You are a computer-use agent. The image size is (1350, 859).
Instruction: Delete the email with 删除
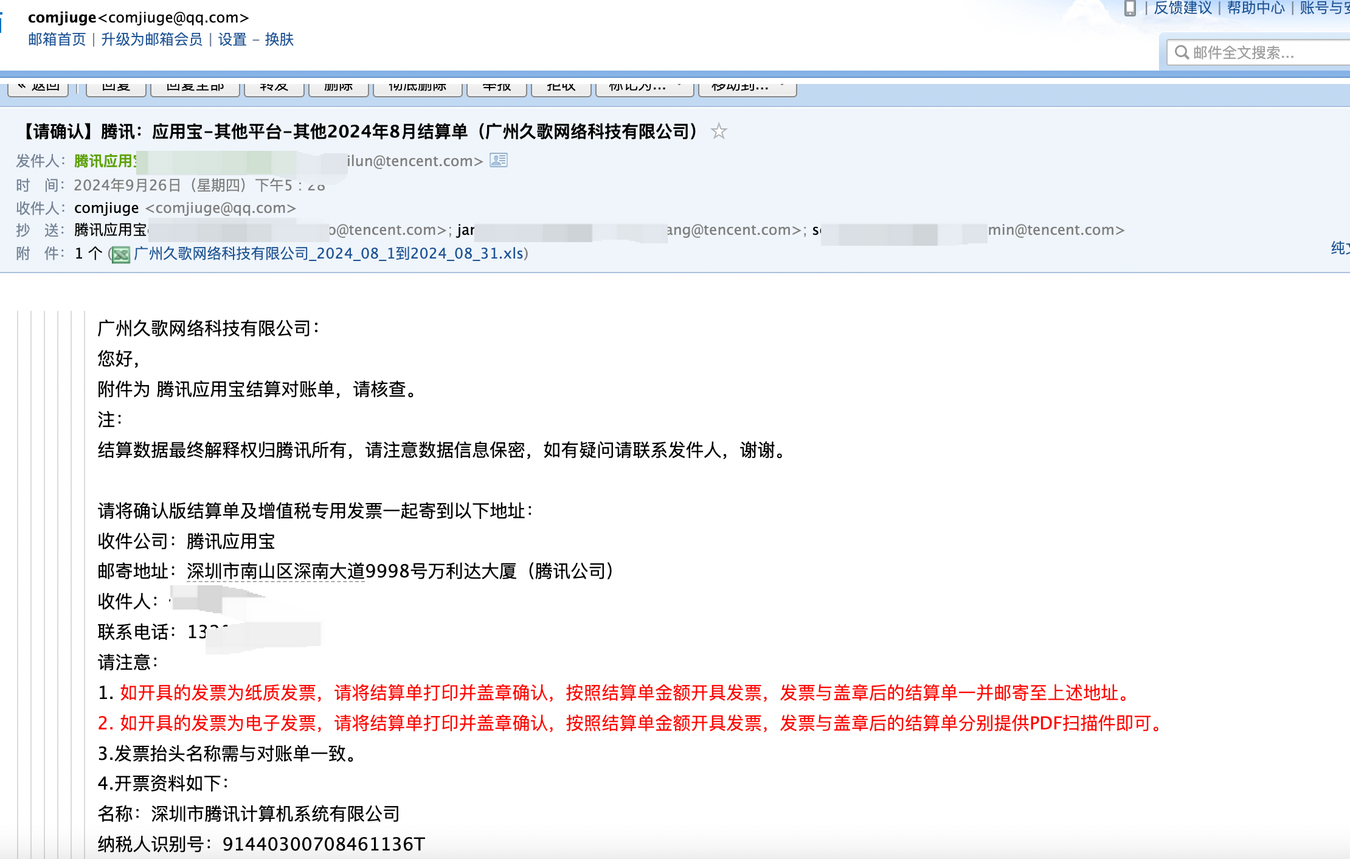339,88
